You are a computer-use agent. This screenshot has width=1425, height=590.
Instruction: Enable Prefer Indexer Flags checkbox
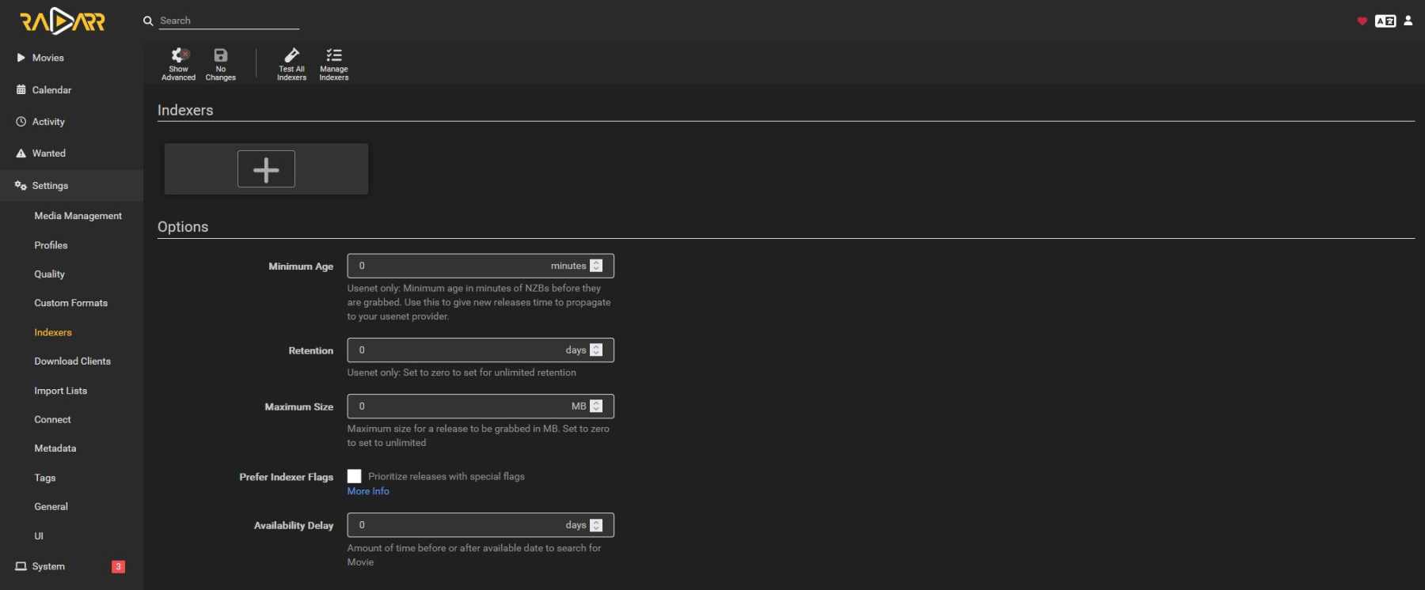tap(355, 476)
